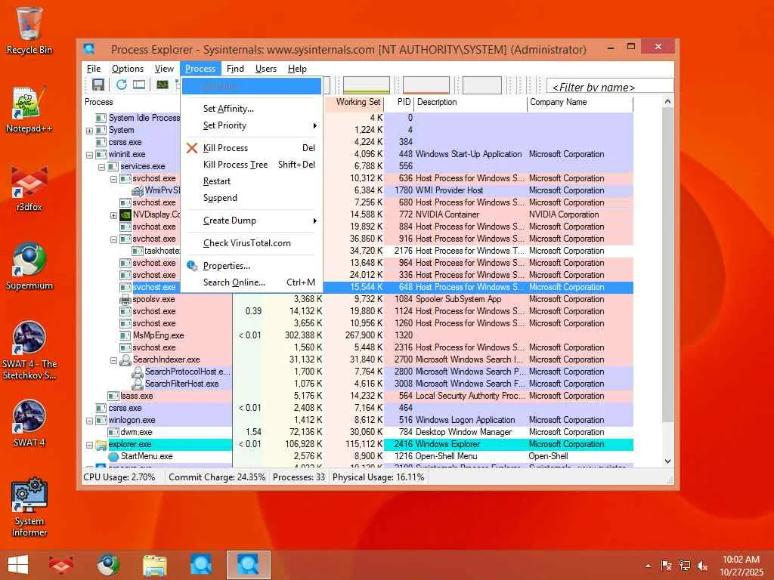Click the Process Explorer title bar icon
This screenshot has width=774, height=580.
coord(89,49)
